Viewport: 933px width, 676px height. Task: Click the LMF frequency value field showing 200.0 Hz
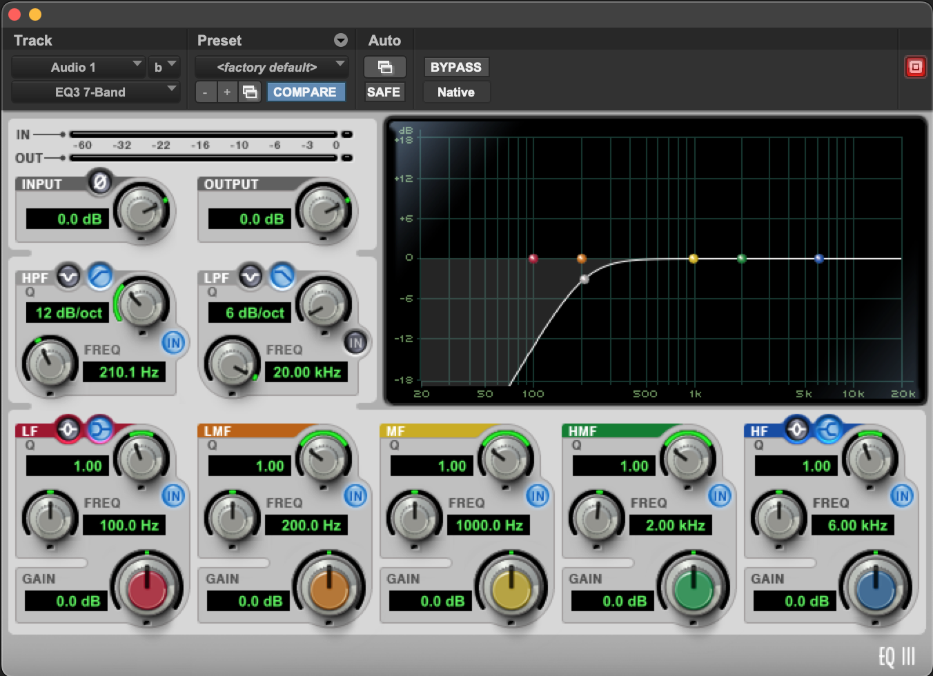(x=306, y=525)
